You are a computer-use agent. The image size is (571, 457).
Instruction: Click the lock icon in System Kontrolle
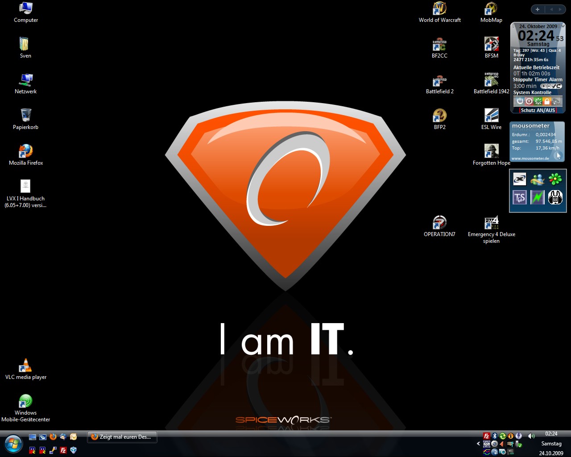(547, 101)
